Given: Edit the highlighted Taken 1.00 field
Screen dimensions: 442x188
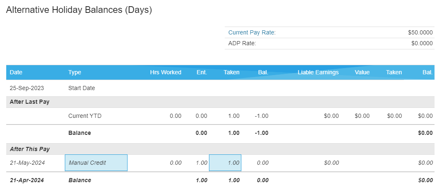Looking at the screenshot, I should [225, 163].
